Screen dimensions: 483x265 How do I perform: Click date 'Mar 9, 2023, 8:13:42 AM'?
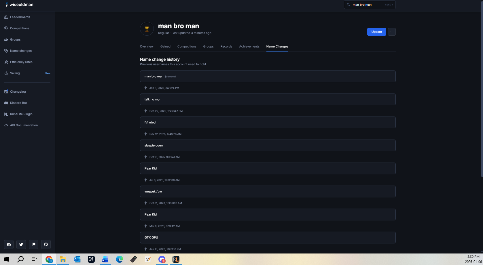(164, 226)
